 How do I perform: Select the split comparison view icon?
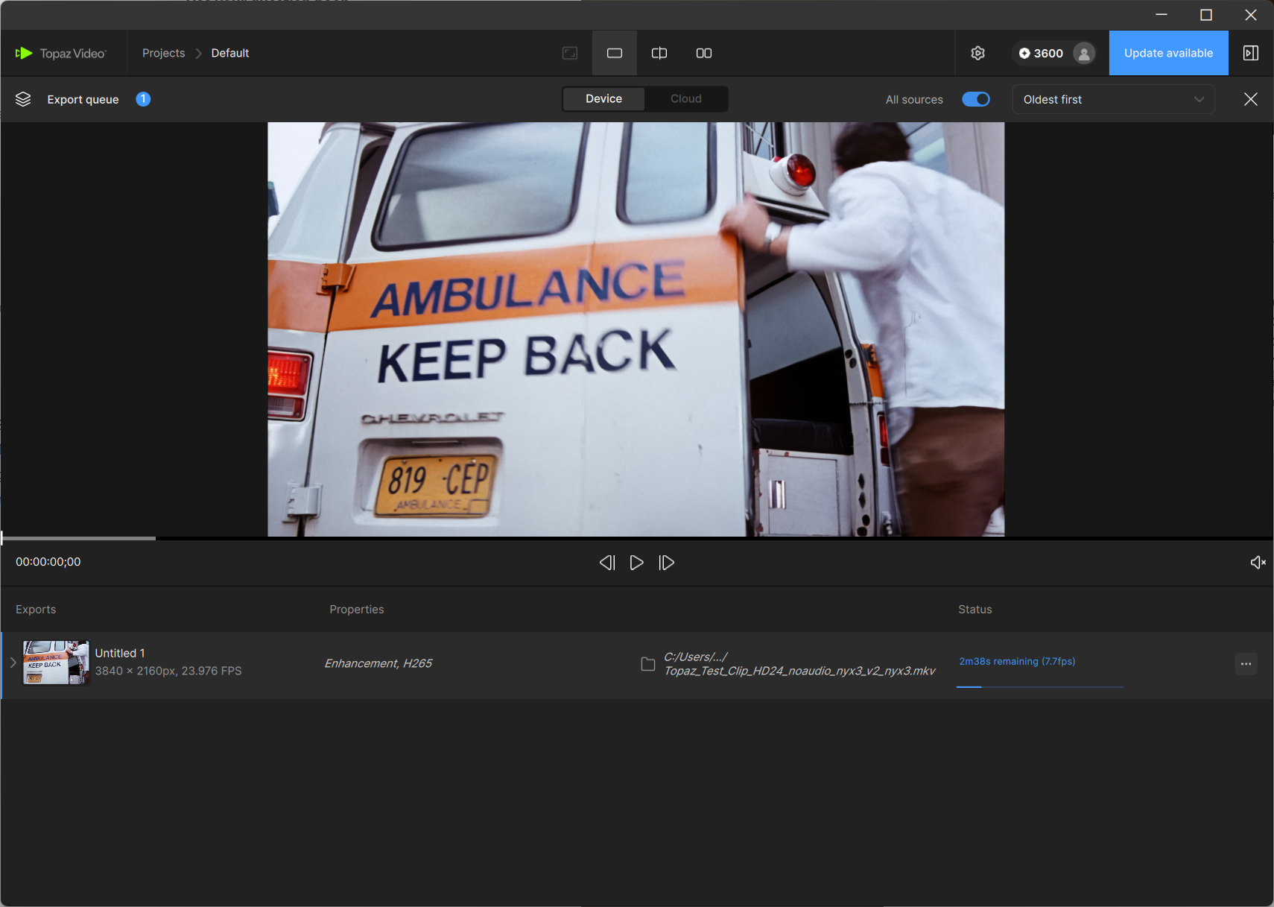[x=659, y=53]
